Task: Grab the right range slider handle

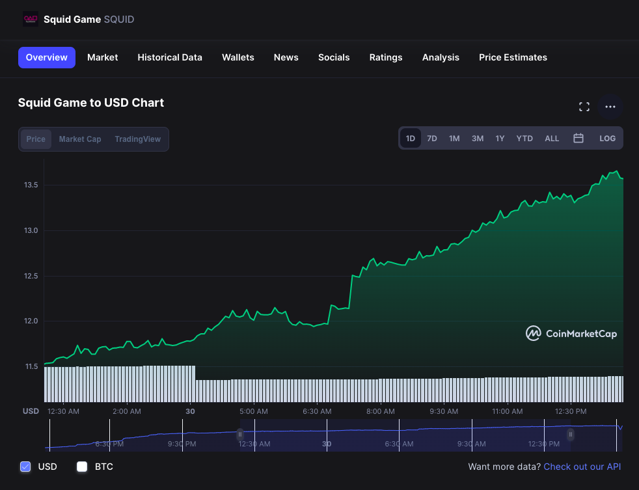Action: (x=571, y=435)
